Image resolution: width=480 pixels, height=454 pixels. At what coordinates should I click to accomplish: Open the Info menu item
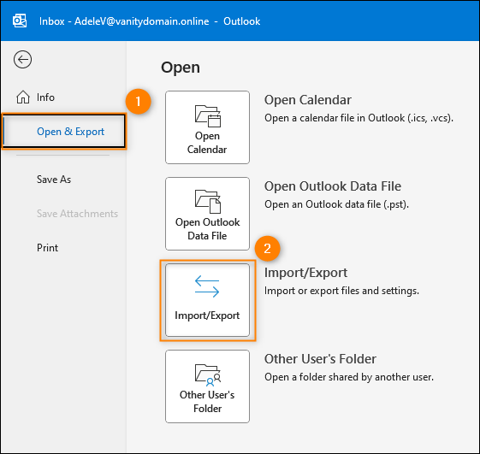(x=45, y=97)
